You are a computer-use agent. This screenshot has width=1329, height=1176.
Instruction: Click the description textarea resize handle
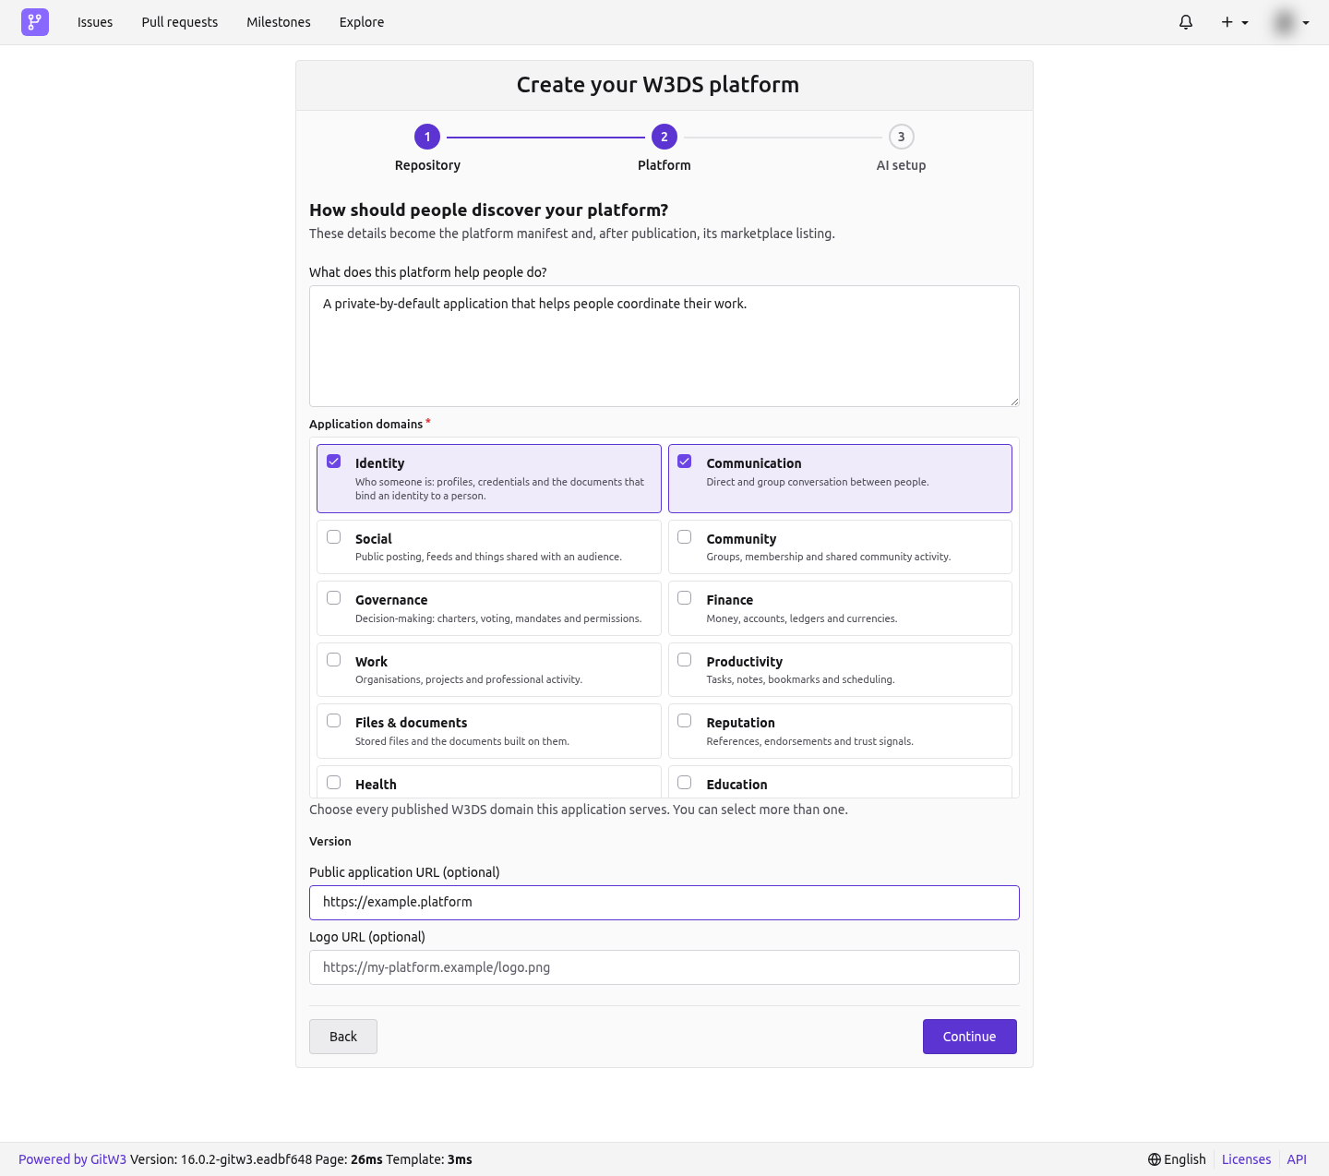click(x=1014, y=402)
